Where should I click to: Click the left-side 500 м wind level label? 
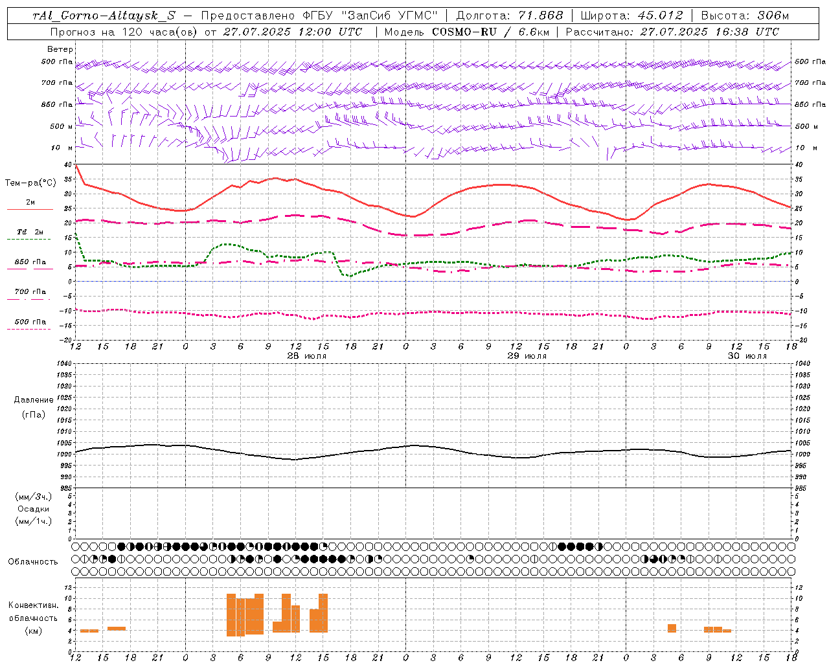[x=62, y=126]
